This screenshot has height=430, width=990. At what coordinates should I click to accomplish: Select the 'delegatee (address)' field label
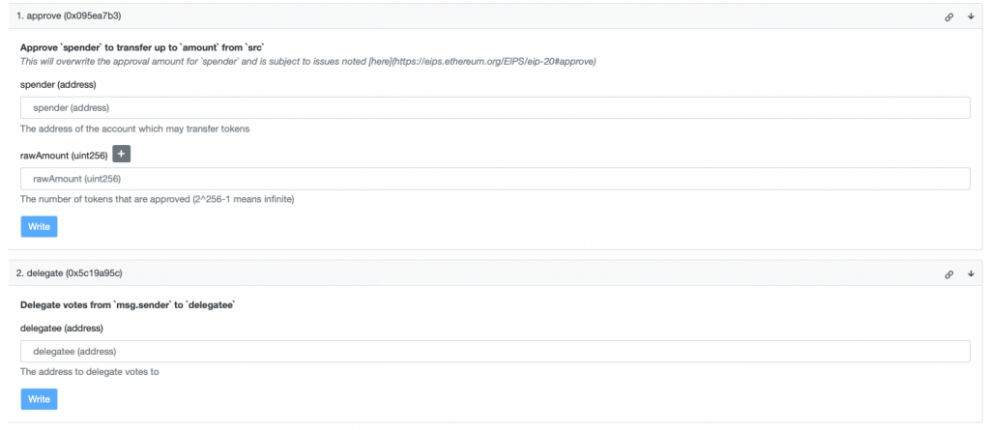(x=62, y=329)
